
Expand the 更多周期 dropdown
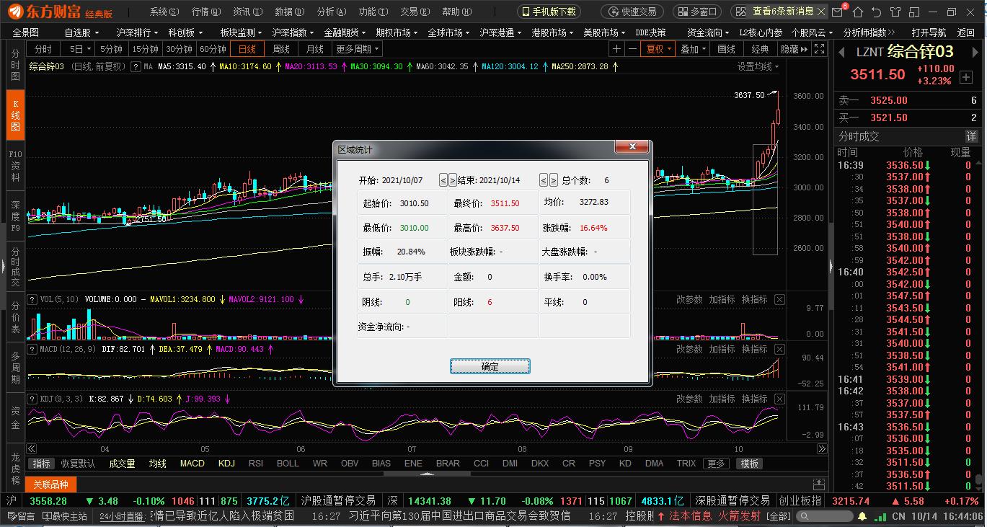pos(358,49)
